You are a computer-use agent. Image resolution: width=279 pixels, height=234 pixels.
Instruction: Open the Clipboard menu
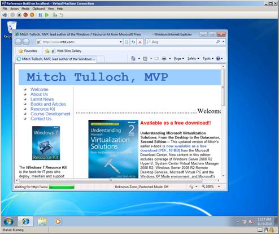(38, 8)
